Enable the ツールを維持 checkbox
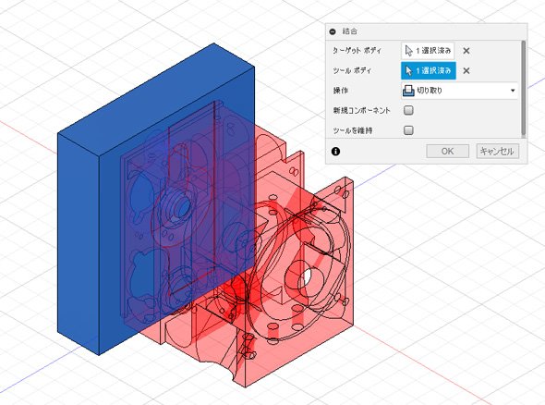The image size is (545, 405). pyautogui.click(x=408, y=130)
